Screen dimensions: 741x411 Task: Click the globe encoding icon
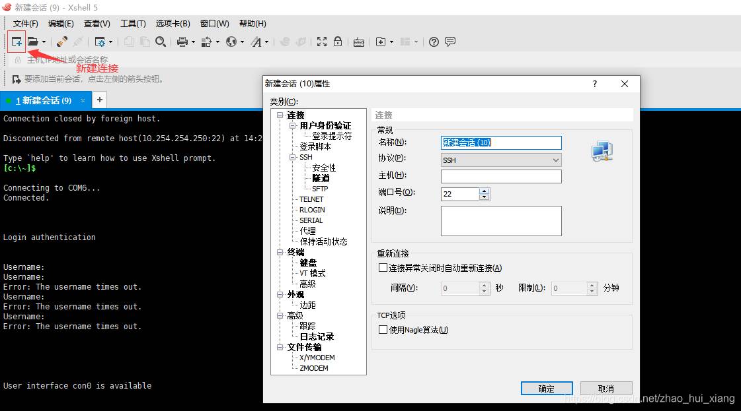(231, 42)
